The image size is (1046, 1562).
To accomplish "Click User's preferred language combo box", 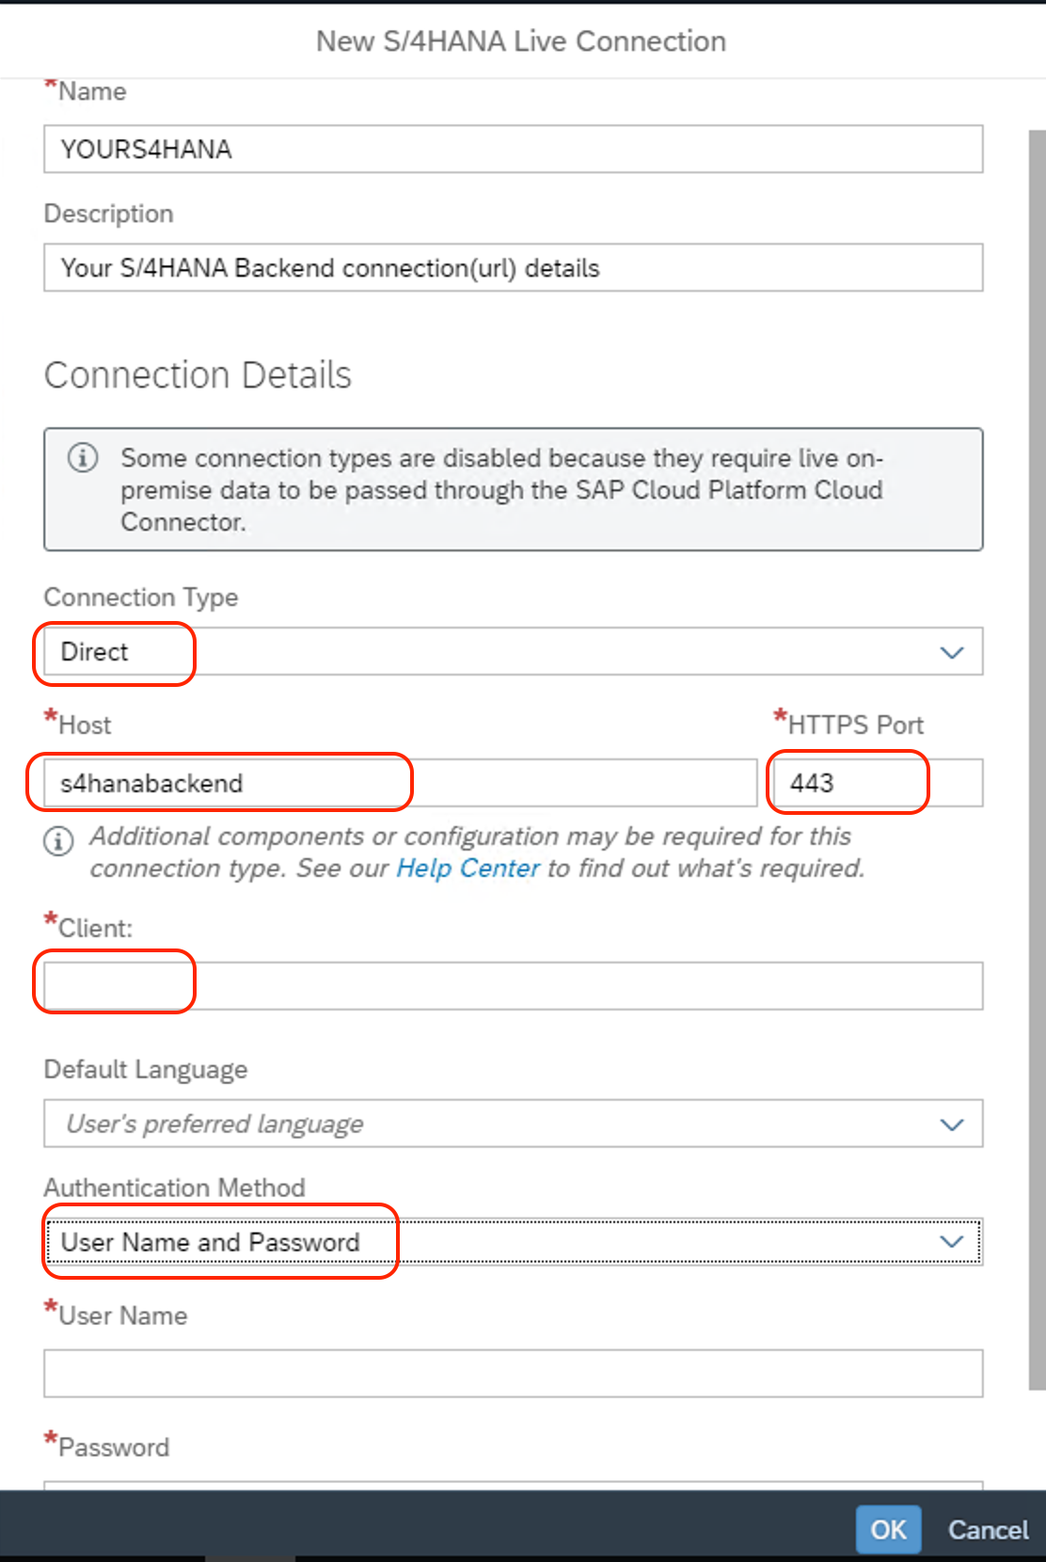I will tap(514, 1124).
